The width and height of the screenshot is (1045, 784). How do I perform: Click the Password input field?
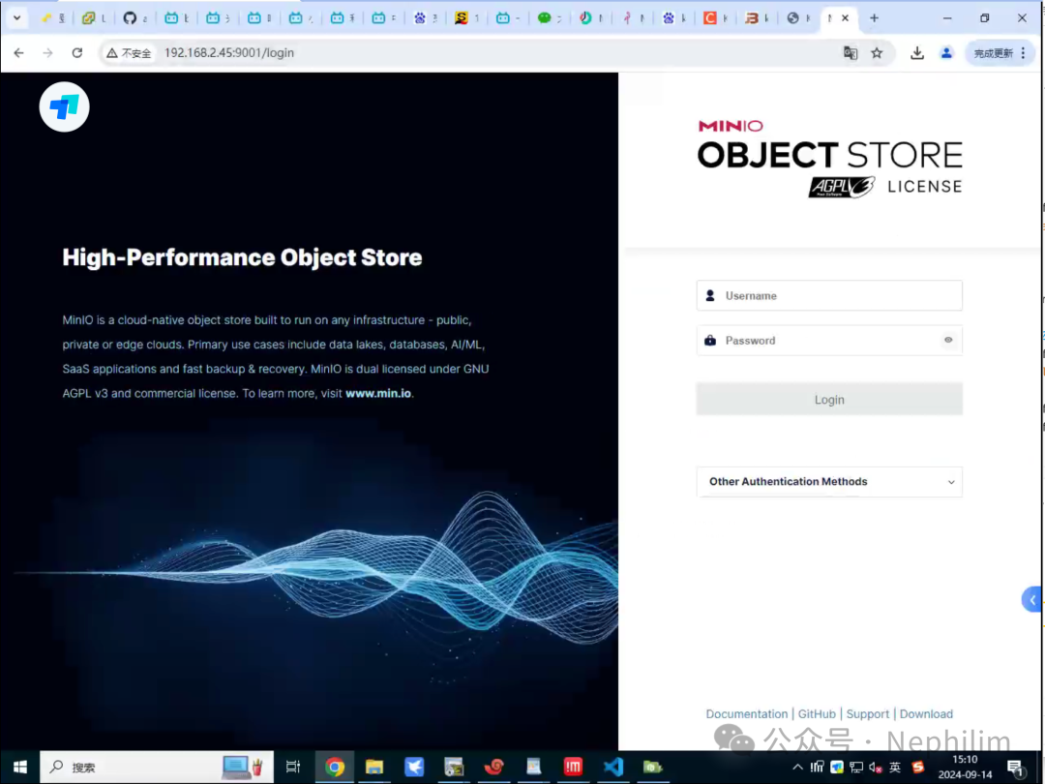tap(829, 340)
